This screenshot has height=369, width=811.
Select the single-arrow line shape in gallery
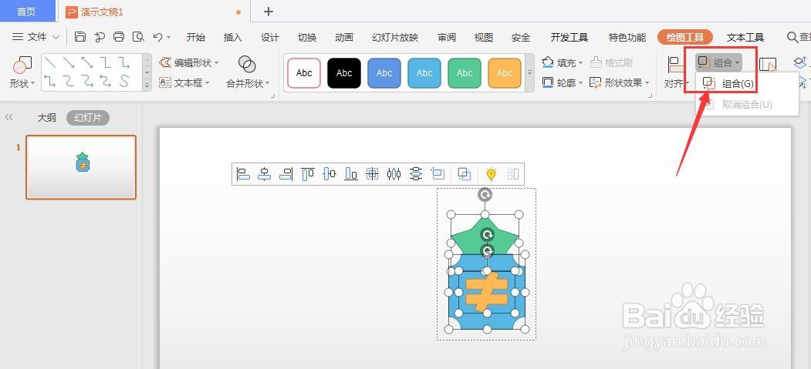(68, 62)
